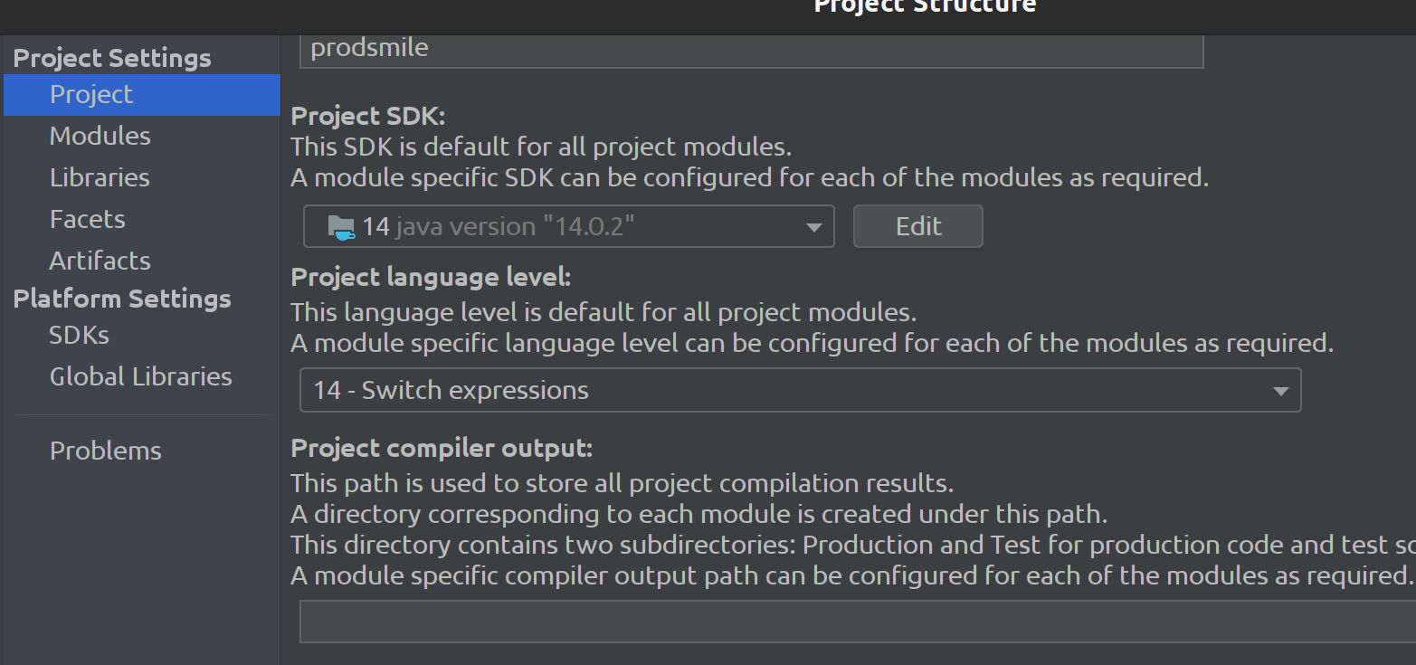
Task: Click the 'Project compiler output:' label
Action: [x=442, y=448]
